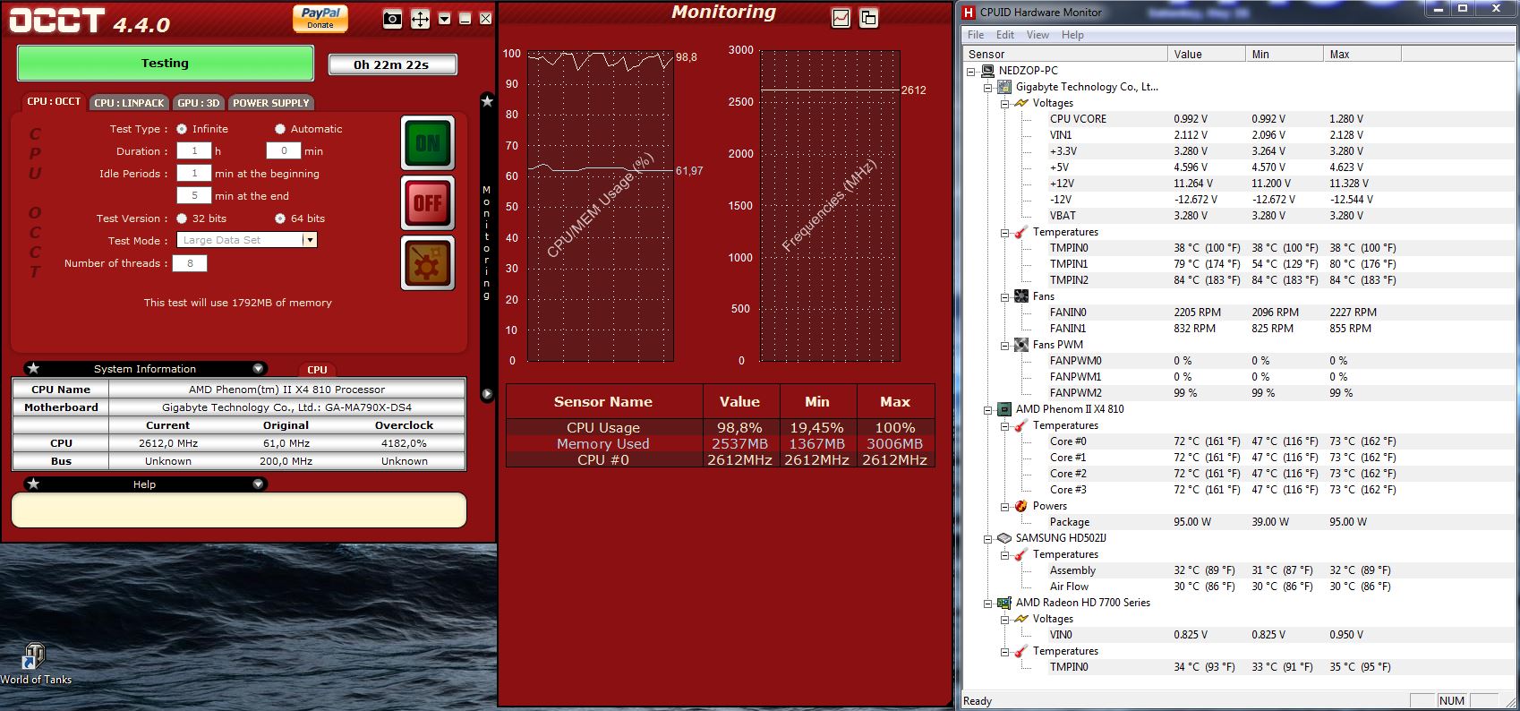Collapse the System Information panel arrow

point(258,369)
